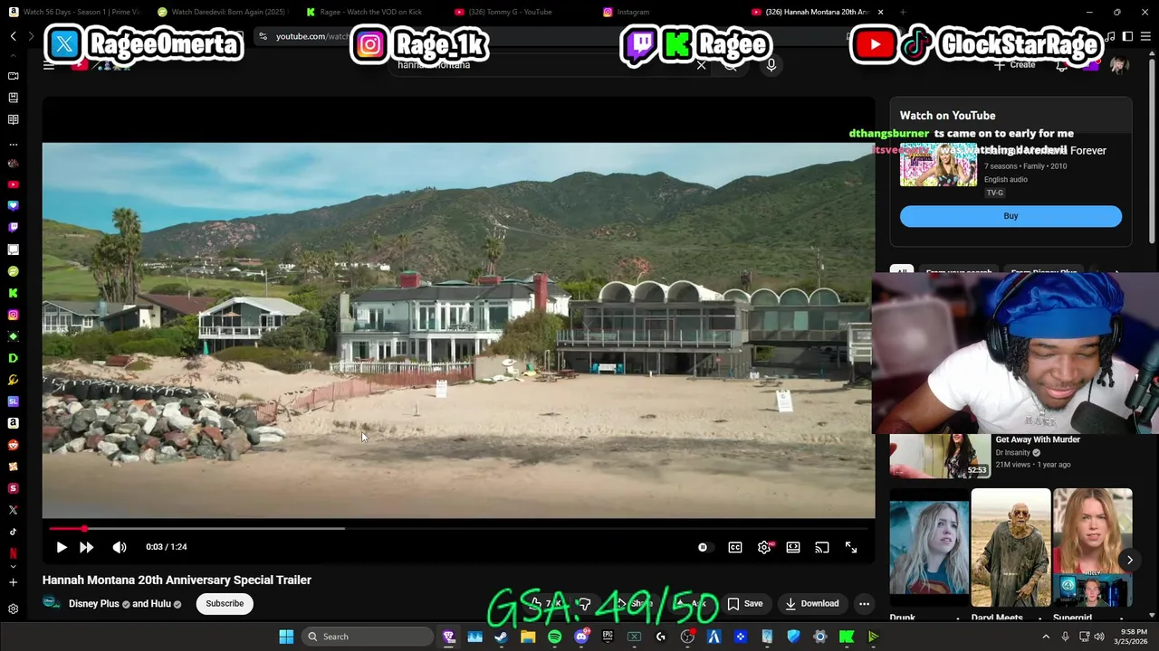The image size is (1159, 651).
Task: Open Netflix in the browser sidebar
Action: click(x=13, y=553)
